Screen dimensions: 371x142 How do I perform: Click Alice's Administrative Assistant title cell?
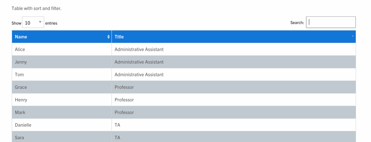coord(139,50)
